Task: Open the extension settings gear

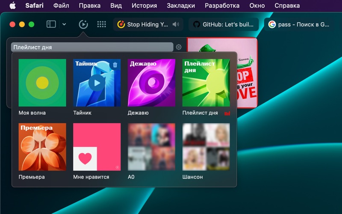Action: [x=179, y=47]
